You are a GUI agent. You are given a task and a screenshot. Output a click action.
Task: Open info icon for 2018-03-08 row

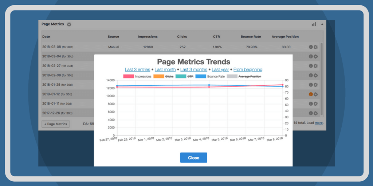(x=311, y=47)
